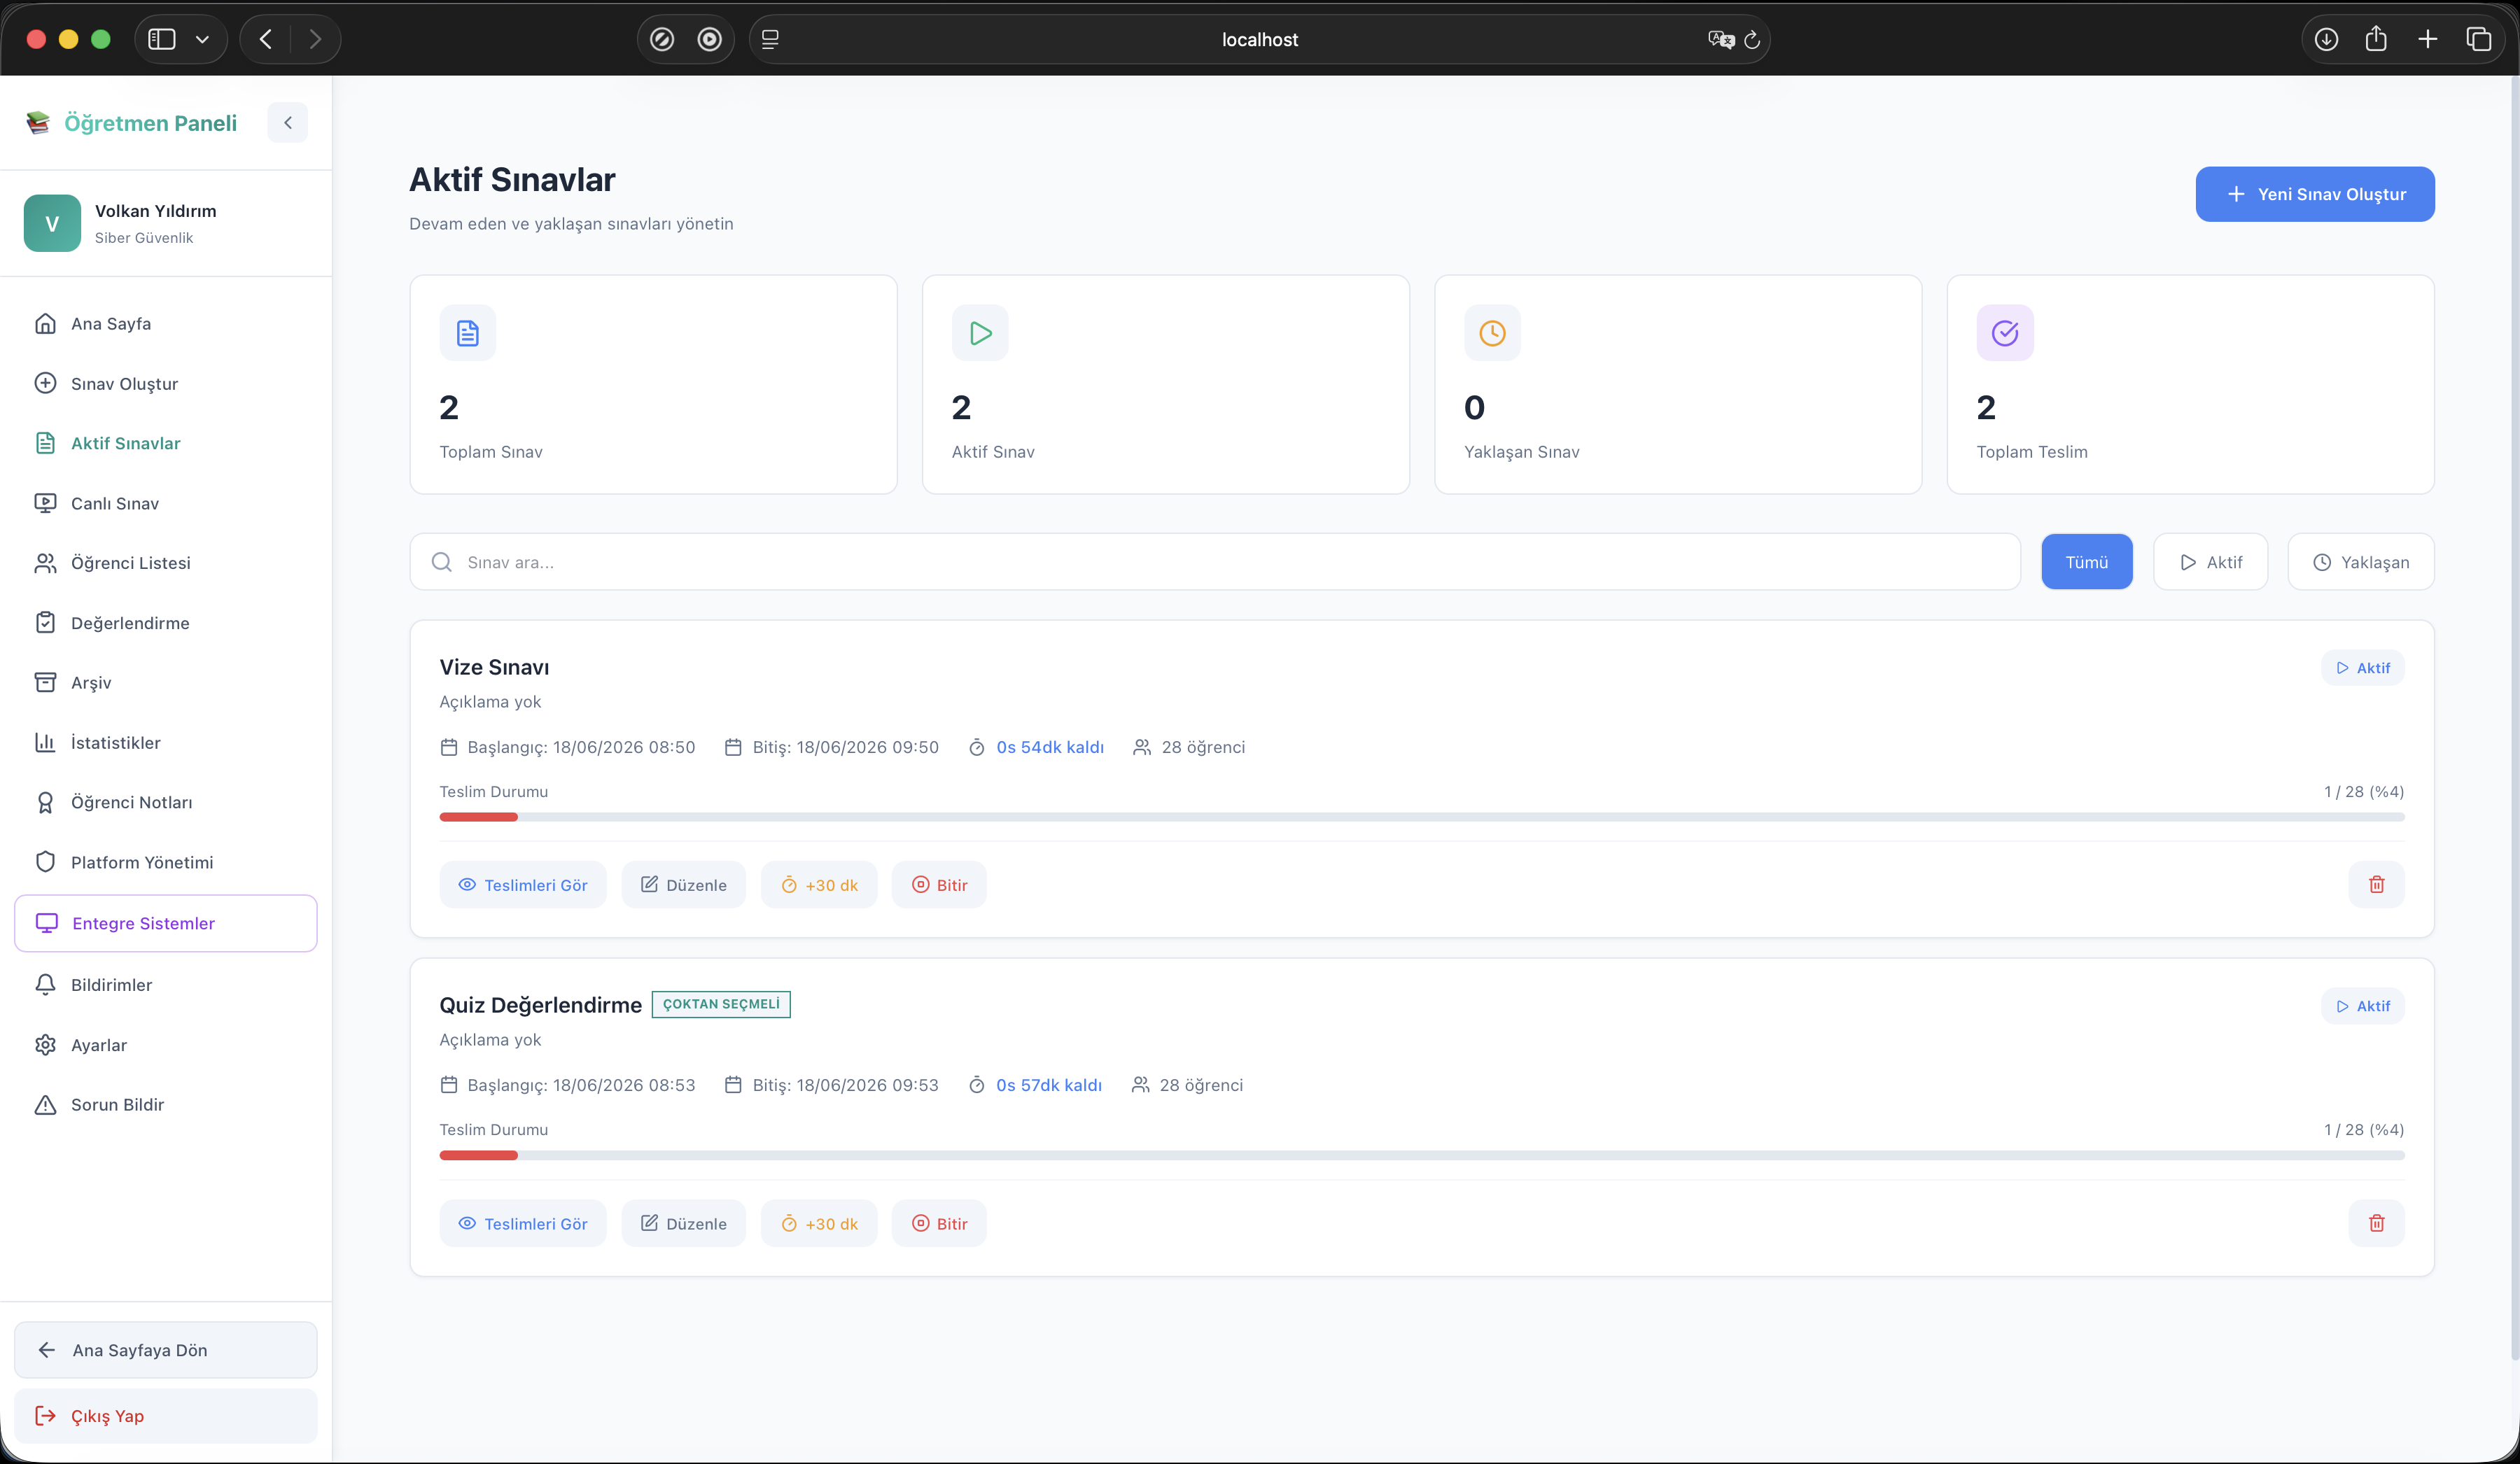Click the Aktif badge on Quiz Değerlendirme

coord(2362,1006)
